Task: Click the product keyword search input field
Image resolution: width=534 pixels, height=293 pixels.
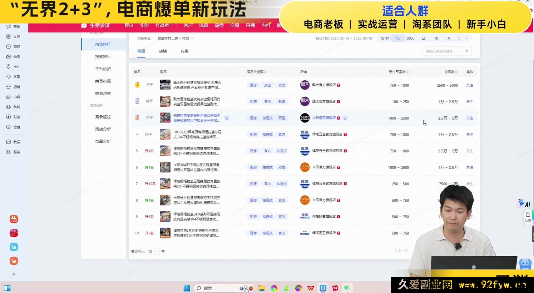Action: (x=443, y=51)
